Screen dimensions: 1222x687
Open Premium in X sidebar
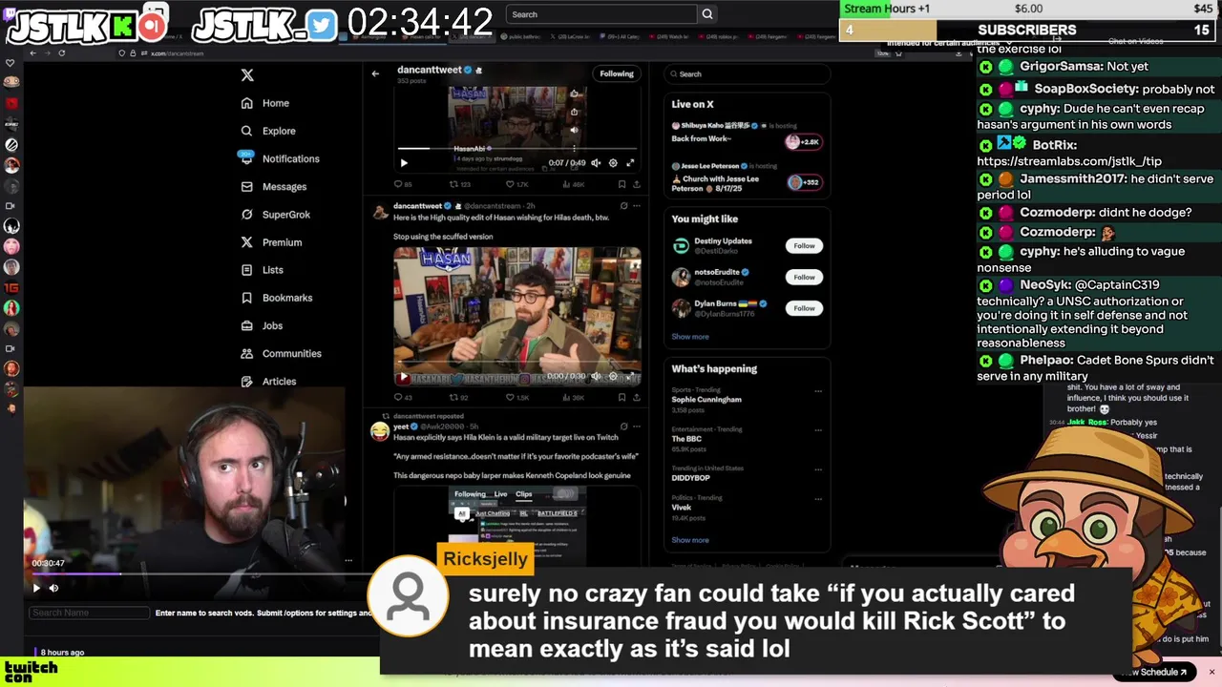271,242
